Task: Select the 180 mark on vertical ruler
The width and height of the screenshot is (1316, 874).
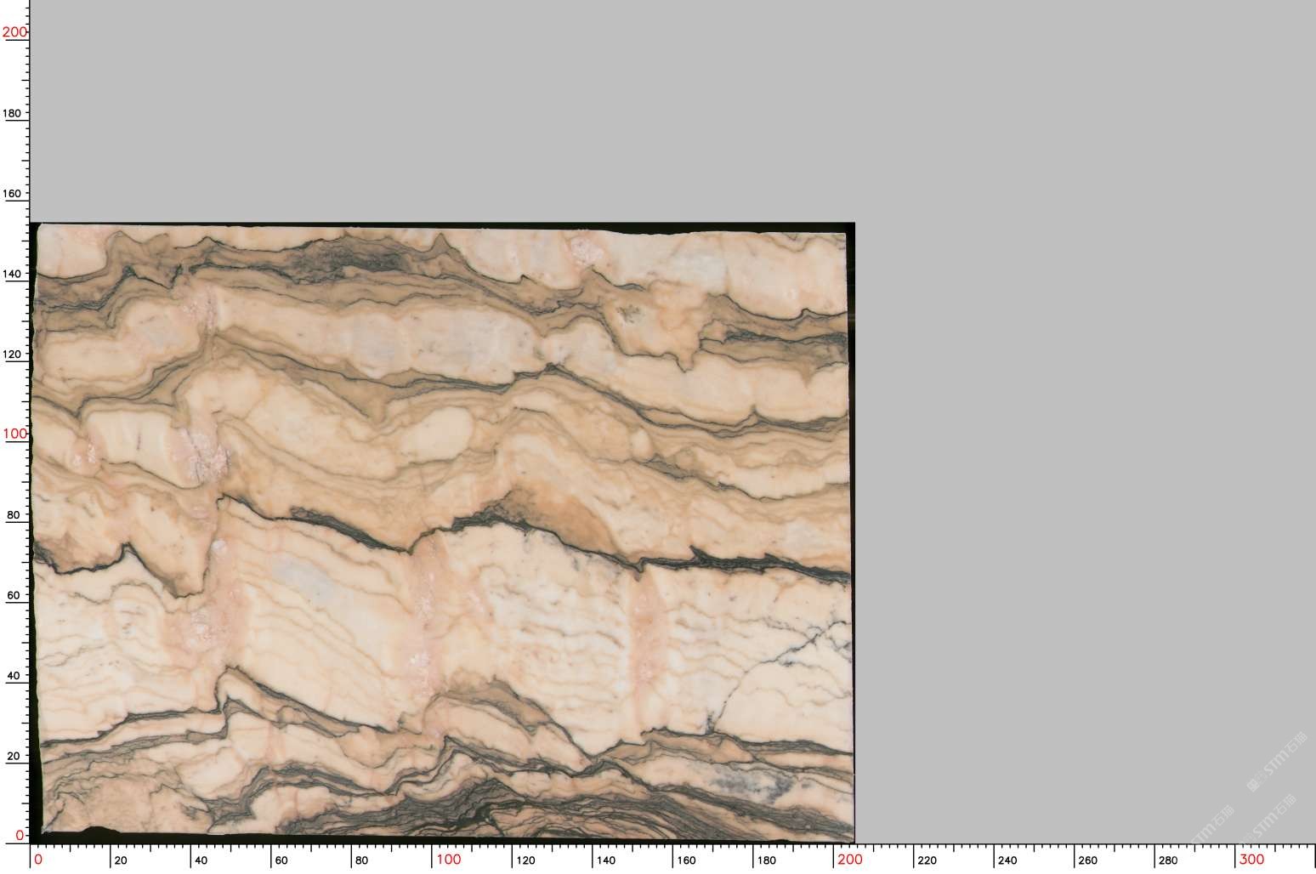Action: click(x=13, y=113)
